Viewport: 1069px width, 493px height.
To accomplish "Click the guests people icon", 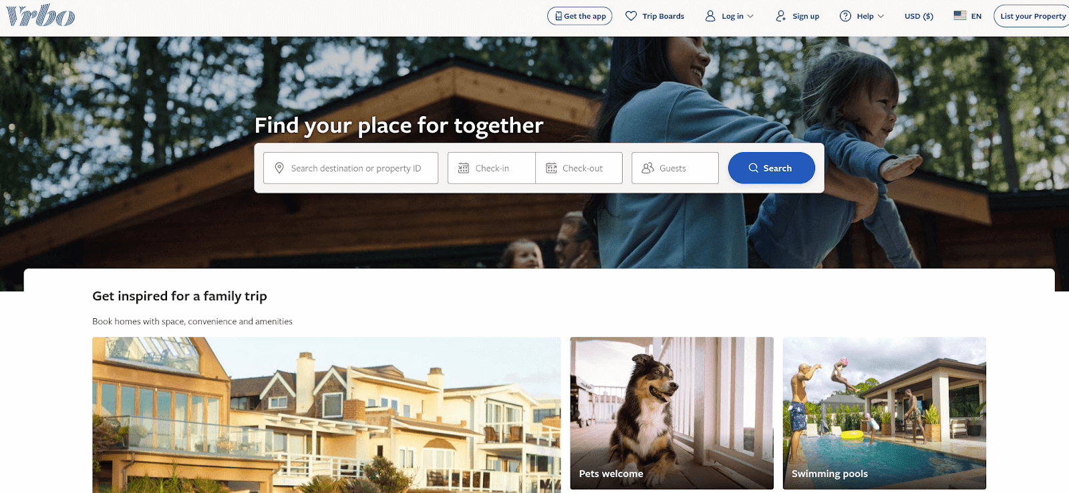I will click(x=647, y=168).
